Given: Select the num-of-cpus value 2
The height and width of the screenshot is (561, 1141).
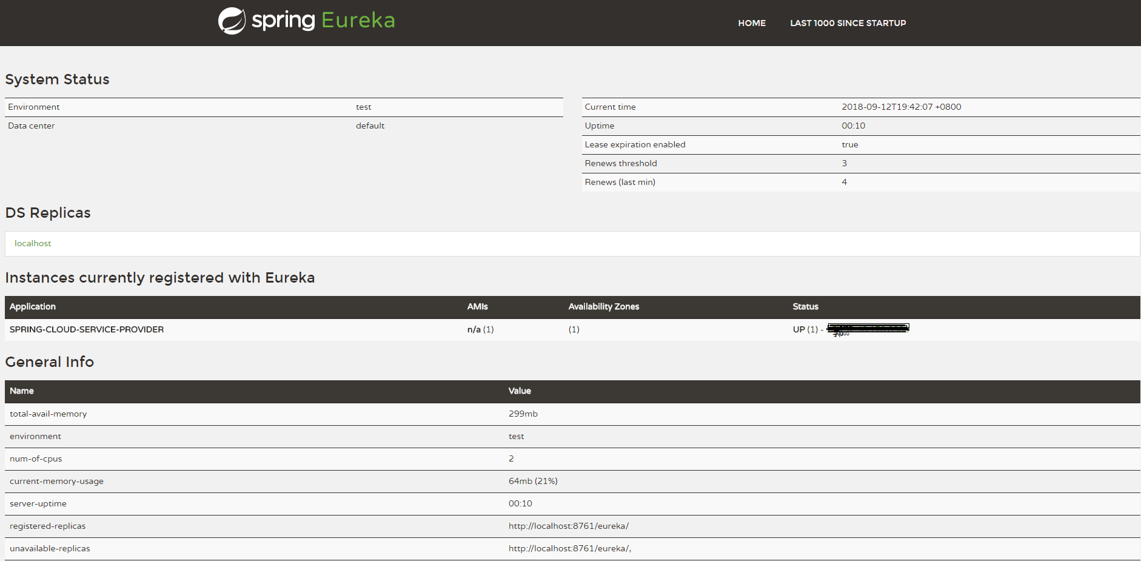Looking at the screenshot, I should point(511,459).
